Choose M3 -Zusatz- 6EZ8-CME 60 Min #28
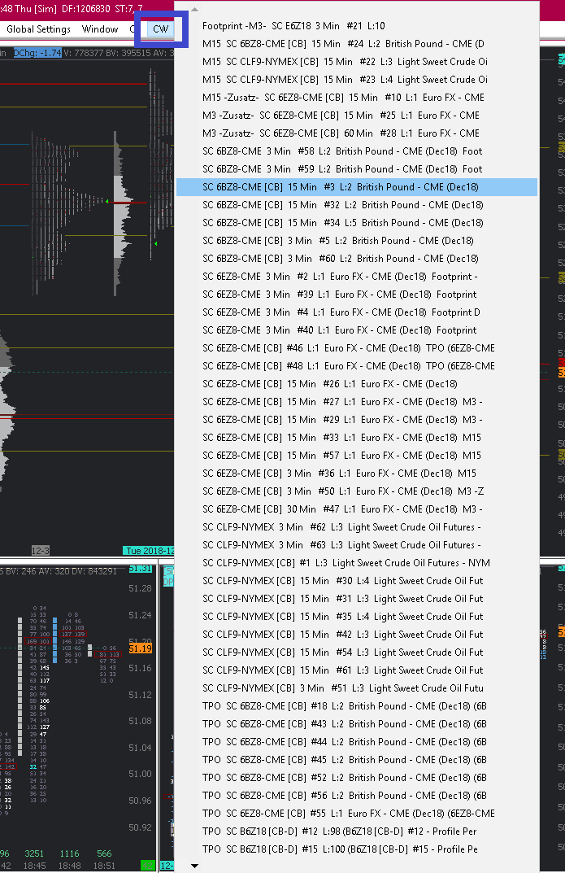The height and width of the screenshot is (873, 565). pos(357,133)
